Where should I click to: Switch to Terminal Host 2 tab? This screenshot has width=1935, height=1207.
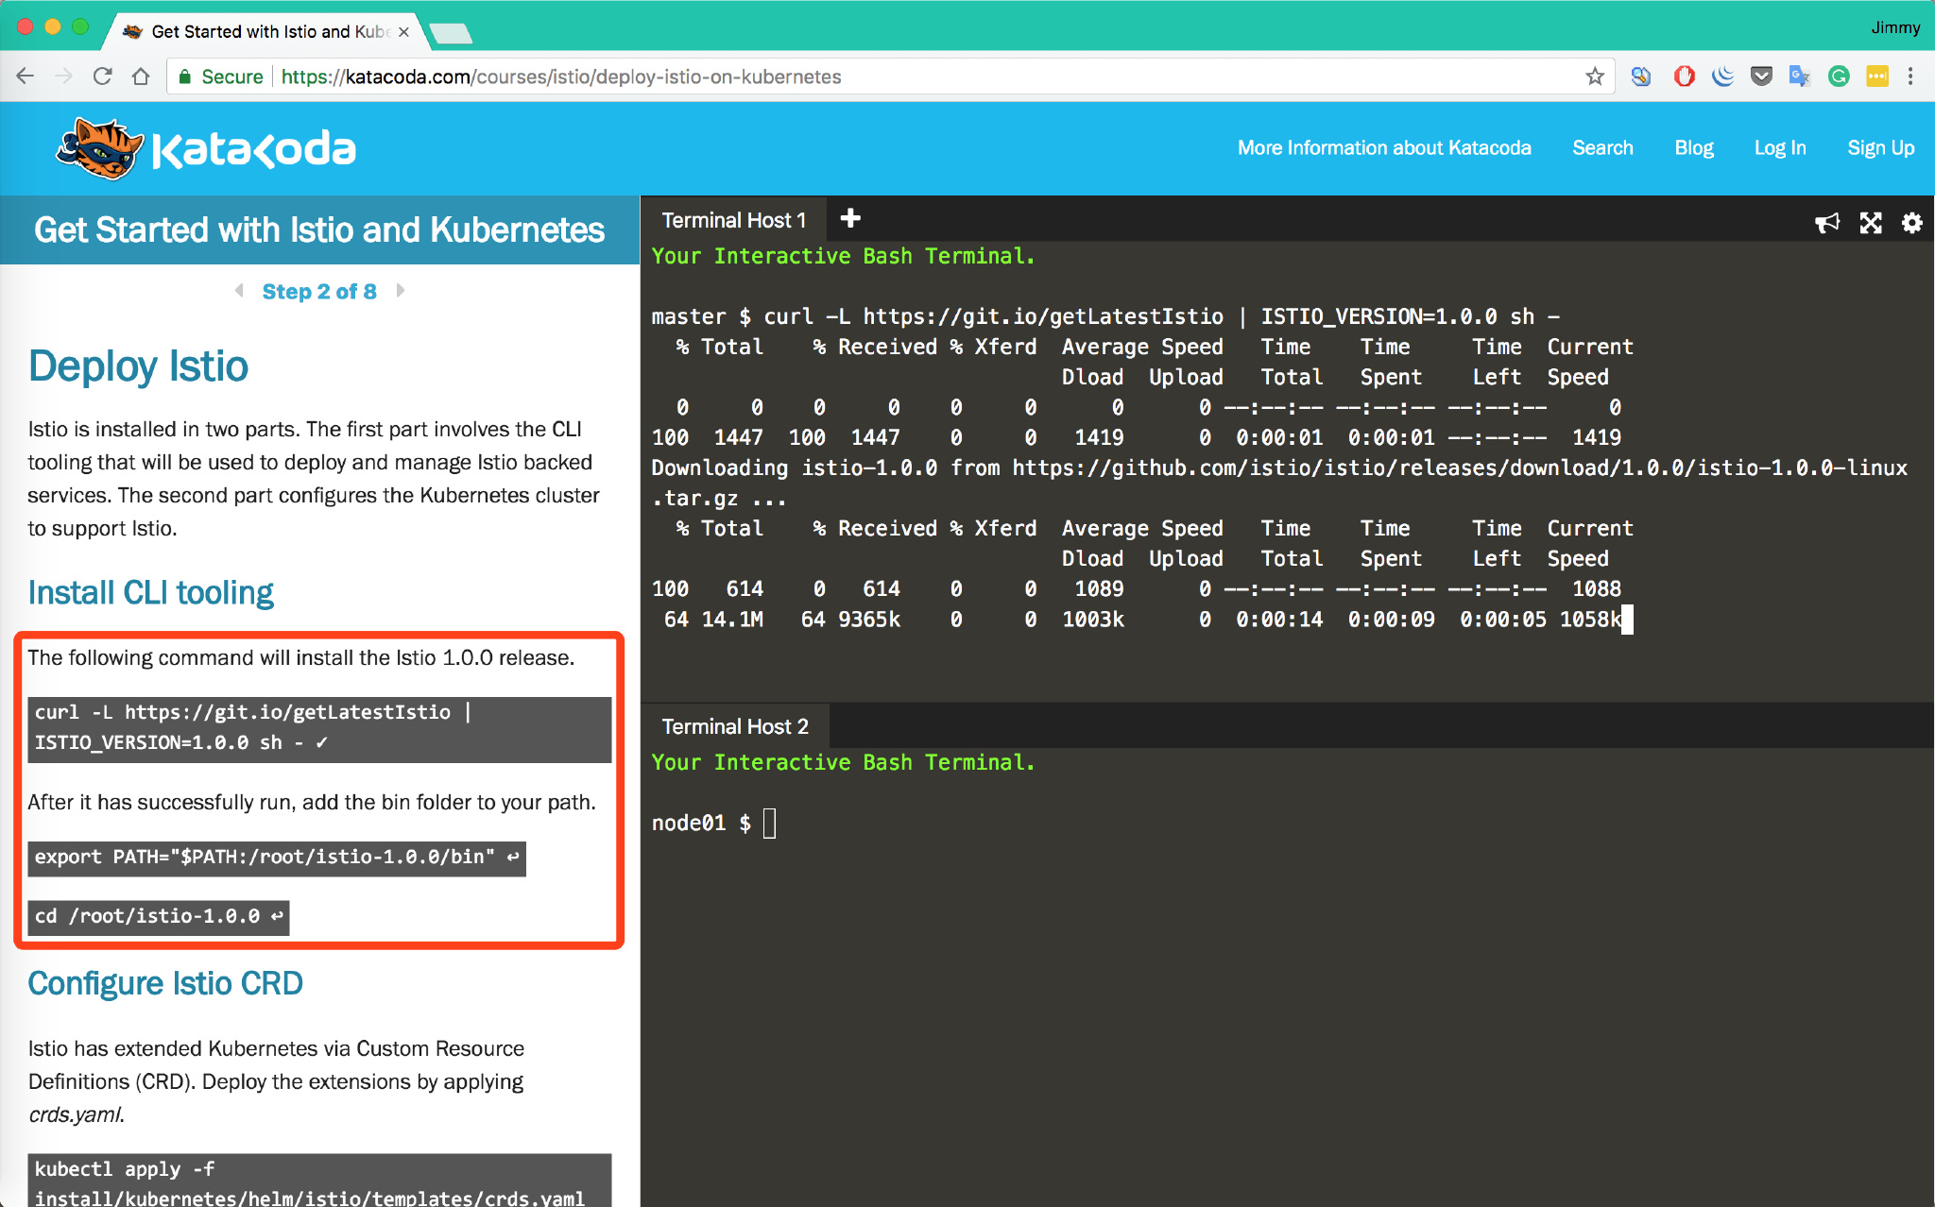(x=735, y=726)
